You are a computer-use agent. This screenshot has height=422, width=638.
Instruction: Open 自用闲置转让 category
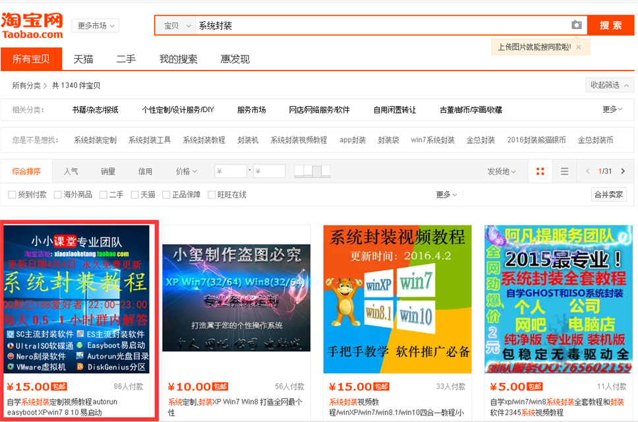click(x=395, y=110)
